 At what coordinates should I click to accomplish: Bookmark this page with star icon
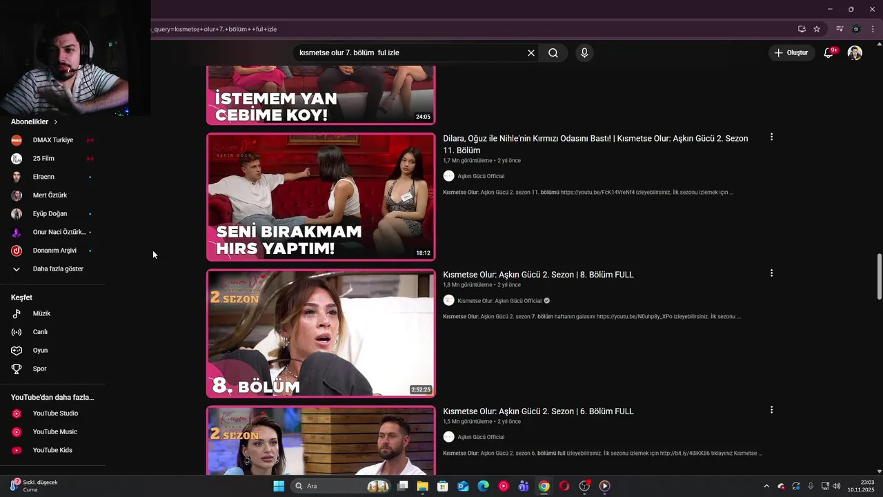[x=817, y=29]
